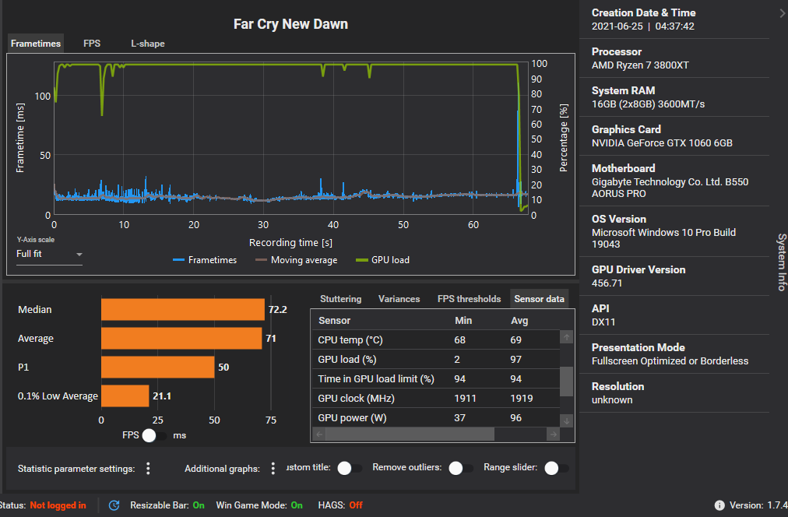
Task: Click the Median bar in statistics chart
Action: tap(183, 309)
